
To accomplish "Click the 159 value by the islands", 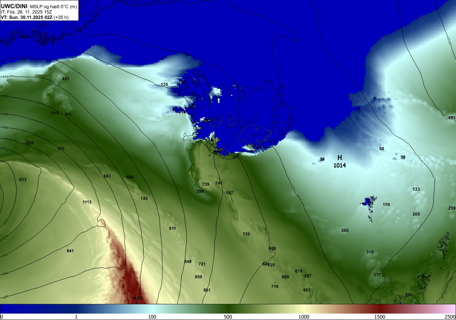I will tap(386, 205).
